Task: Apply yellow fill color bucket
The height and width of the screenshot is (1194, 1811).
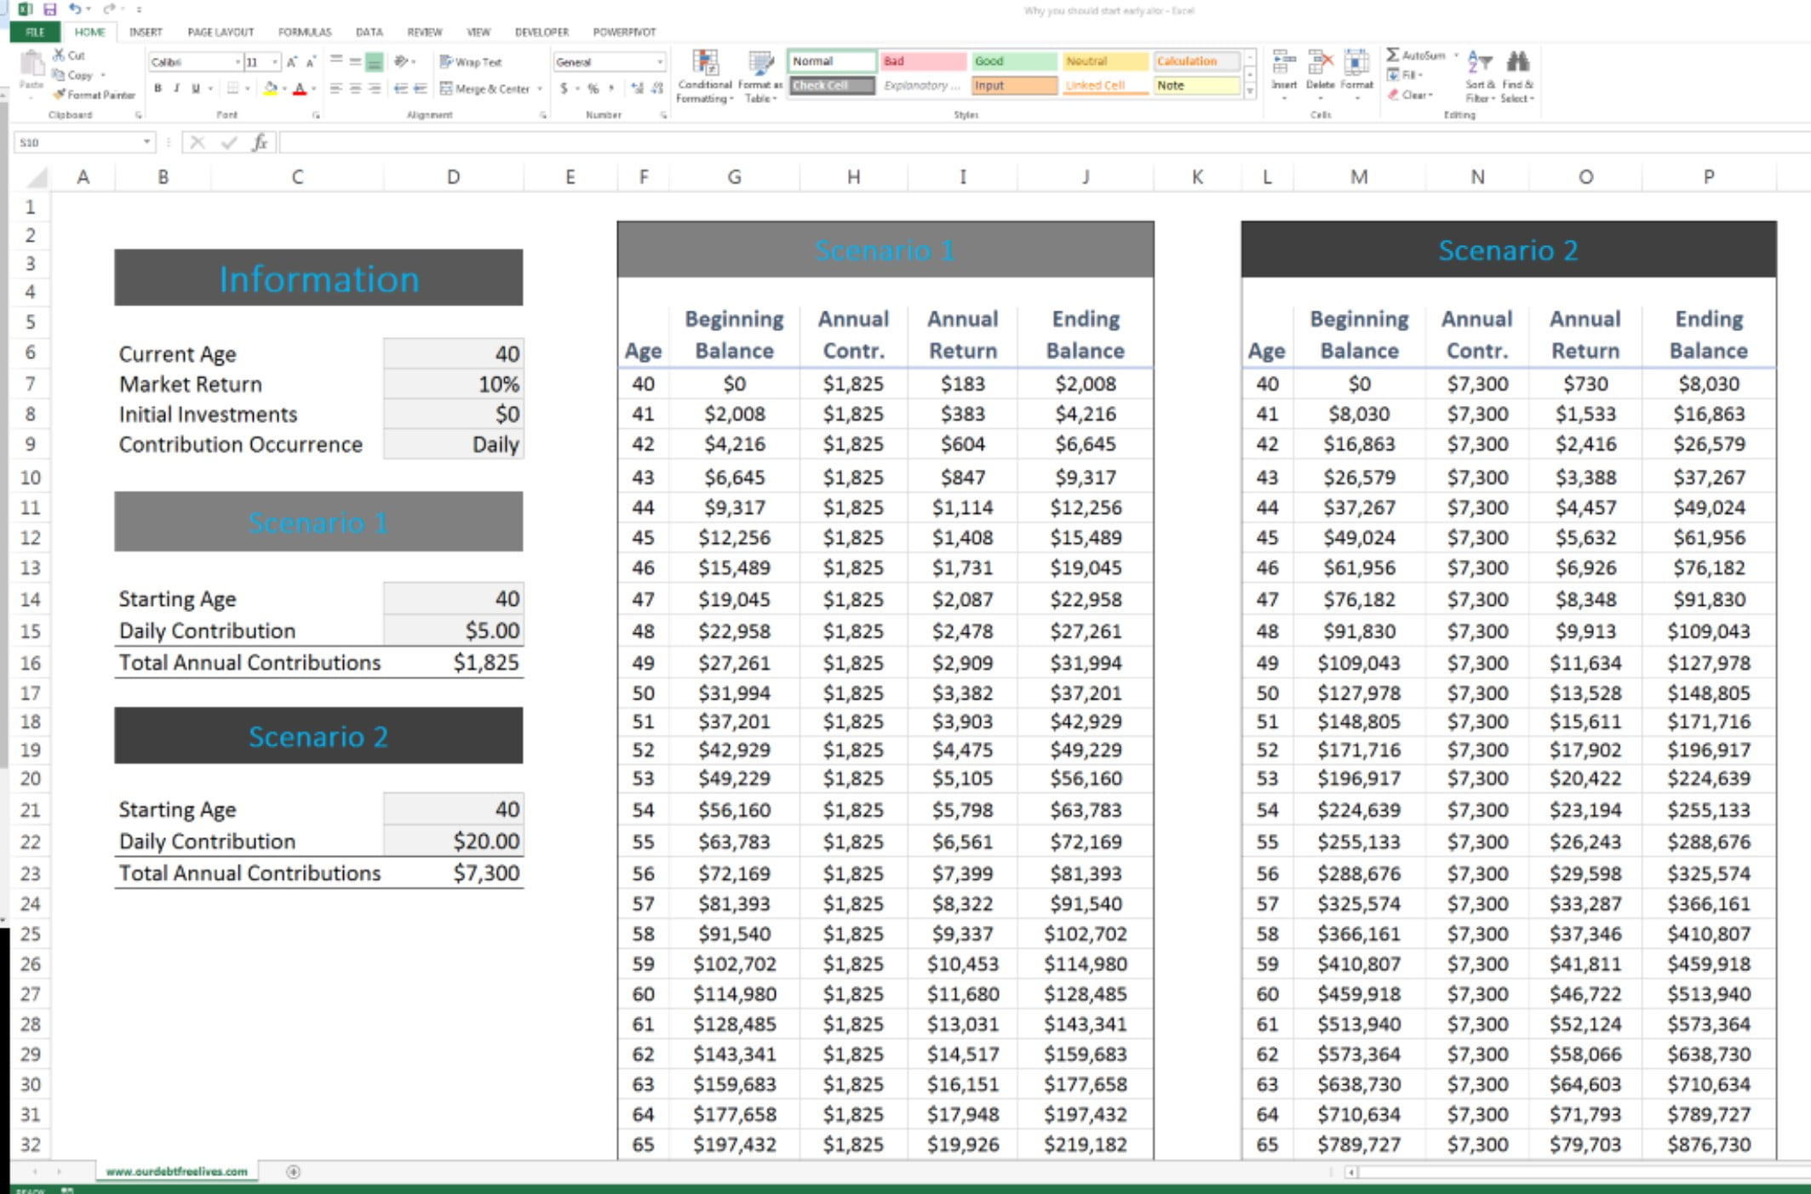Action: point(270,89)
